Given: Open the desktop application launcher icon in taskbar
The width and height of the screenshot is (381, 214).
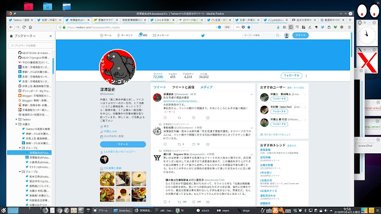Looking at the screenshot, I should point(3,210).
